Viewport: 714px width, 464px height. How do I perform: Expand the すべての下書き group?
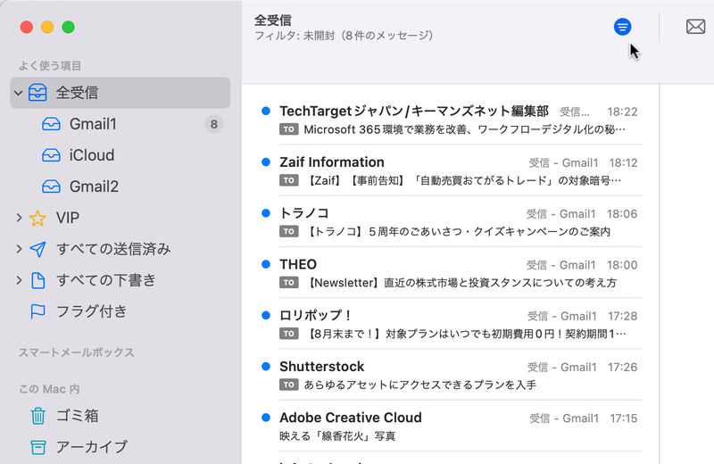[19, 280]
